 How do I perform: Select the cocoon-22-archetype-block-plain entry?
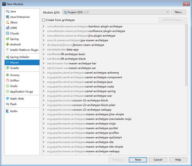[81, 105]
